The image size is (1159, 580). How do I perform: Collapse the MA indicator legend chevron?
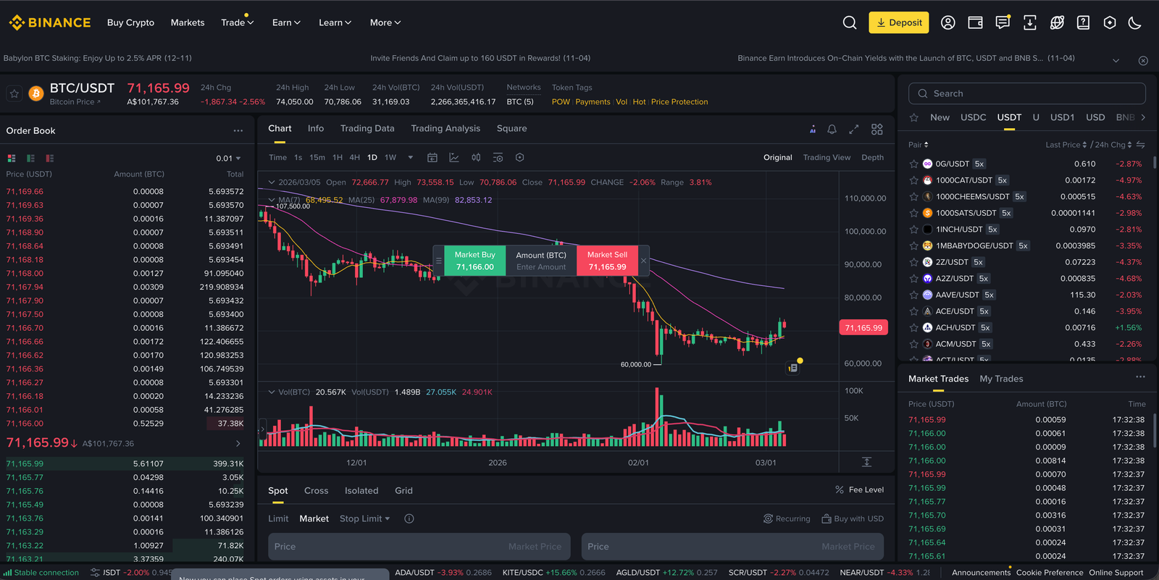pyautogui.click(x=272, y=200)
